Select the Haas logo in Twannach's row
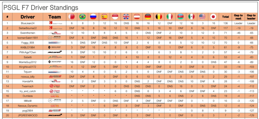 pos(55,86)
